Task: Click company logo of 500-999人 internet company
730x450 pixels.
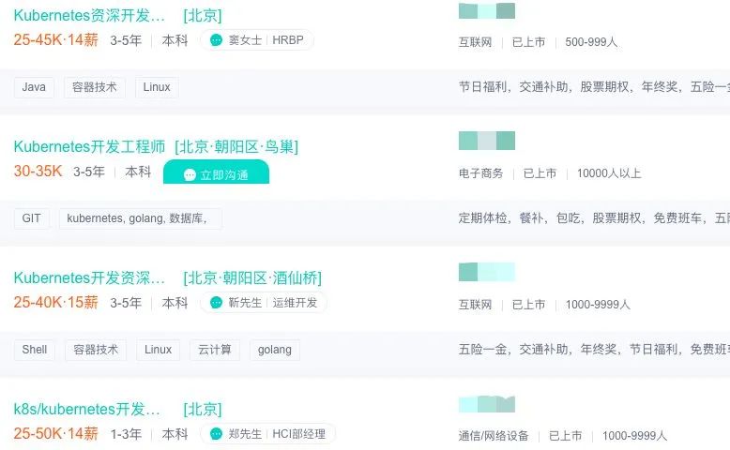Action: [486, 11]
